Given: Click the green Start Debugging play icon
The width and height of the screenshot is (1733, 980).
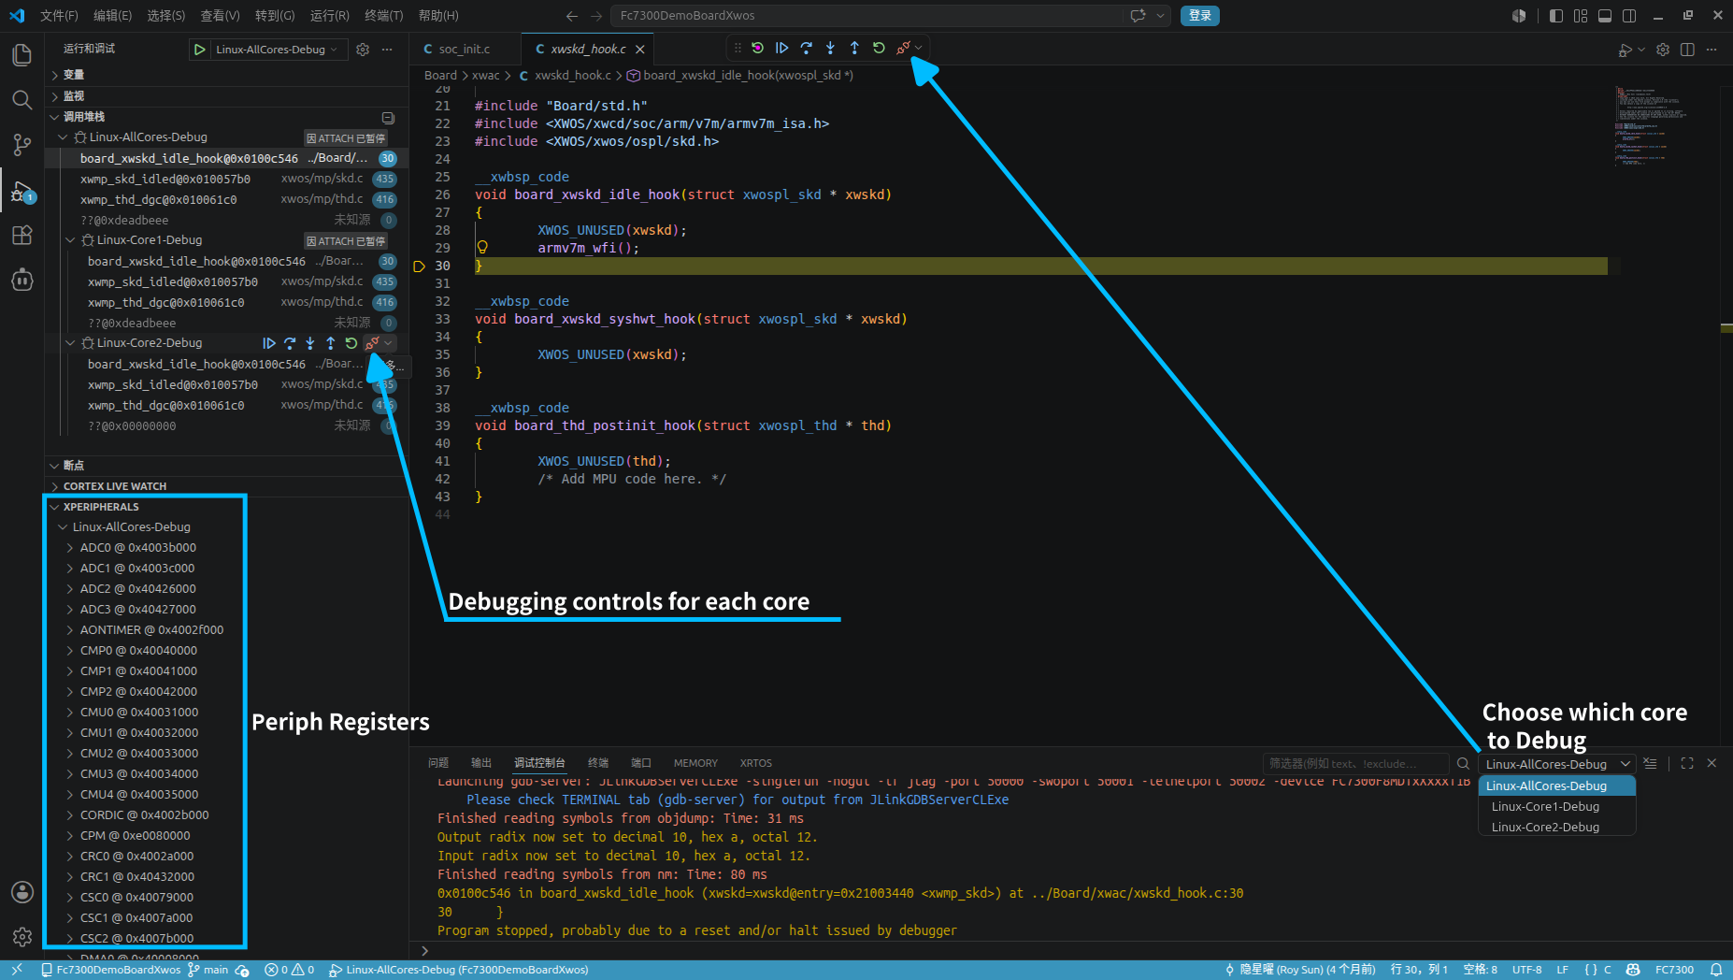Looking at the screenshot, I should [200, 50].
